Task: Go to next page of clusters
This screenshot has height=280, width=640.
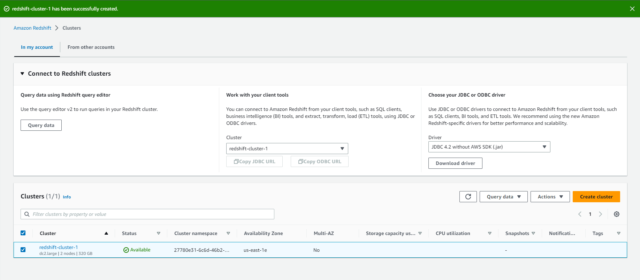Action: point(600,214)
